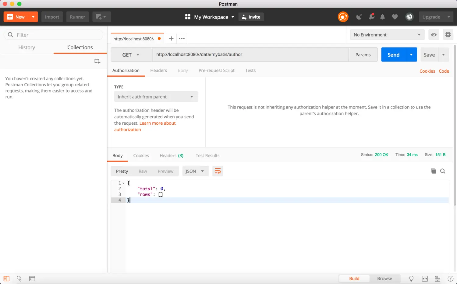Select the Tests tab
Viewport: 457px width, 284px height.
point(250,71)
